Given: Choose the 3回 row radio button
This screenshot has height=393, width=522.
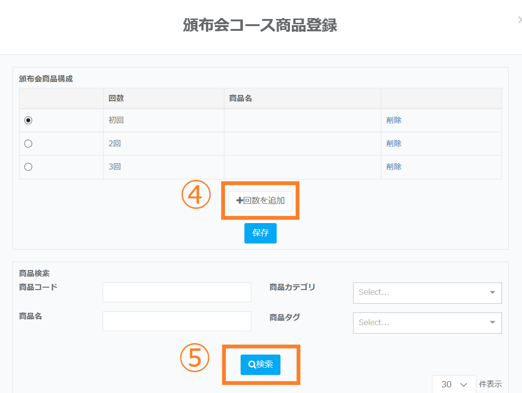Looking at the screenshot, I should pyautogui.click(x=28, y=167).
